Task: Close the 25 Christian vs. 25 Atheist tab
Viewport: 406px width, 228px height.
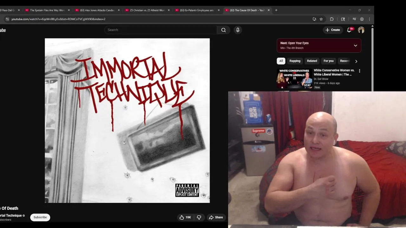Action: (169, 10)
